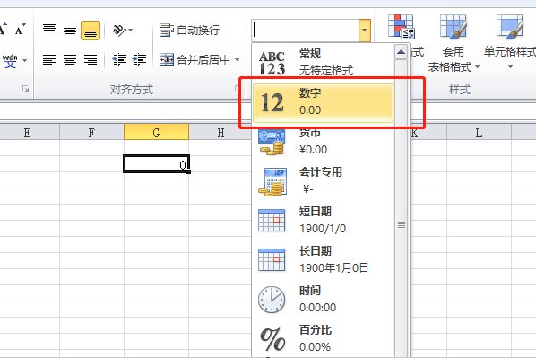Click the format list scroll up arrow
The height and width of the screenshot is (358, 536).
click(x=401, y=52)
